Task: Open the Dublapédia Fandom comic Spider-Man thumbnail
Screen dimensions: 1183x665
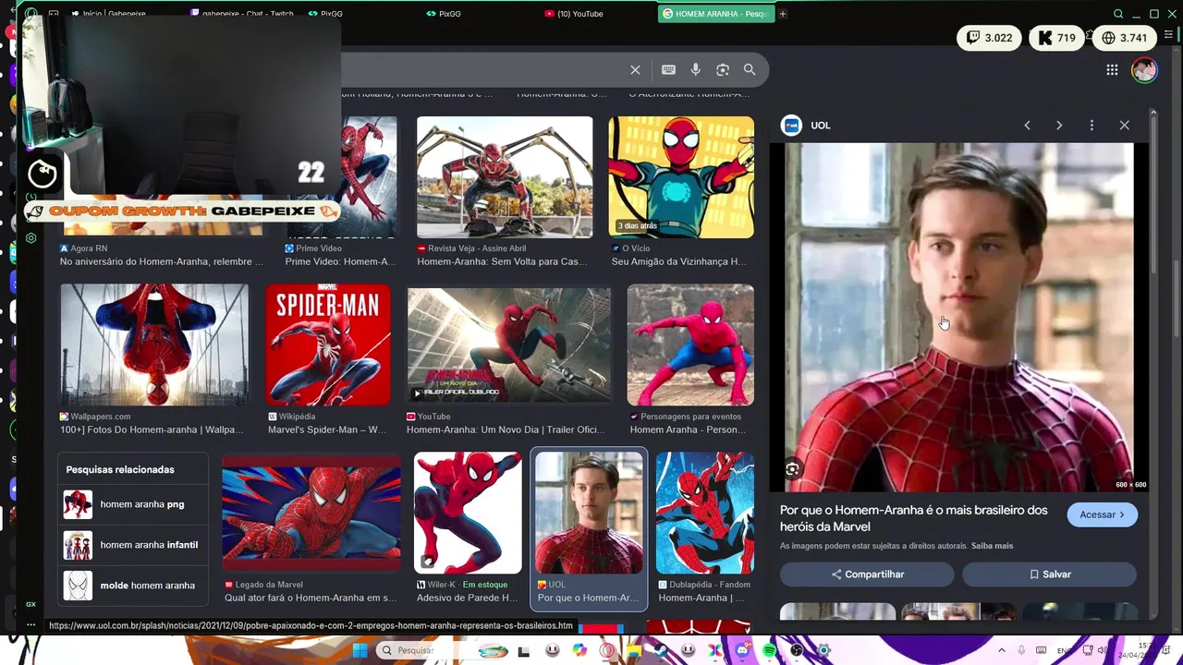Action: click(704, 513)
